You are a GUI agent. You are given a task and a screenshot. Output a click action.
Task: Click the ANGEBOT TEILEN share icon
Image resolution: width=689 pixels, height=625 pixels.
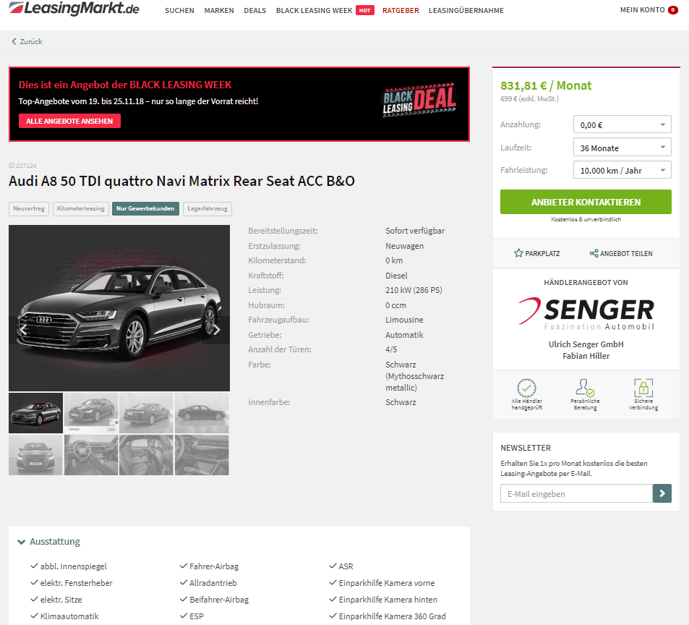(594, 253)
